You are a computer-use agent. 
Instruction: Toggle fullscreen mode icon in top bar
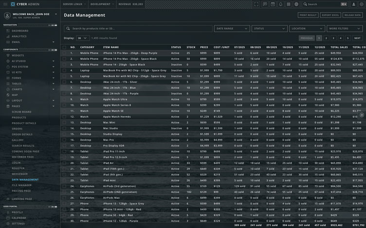click(256, 4)
